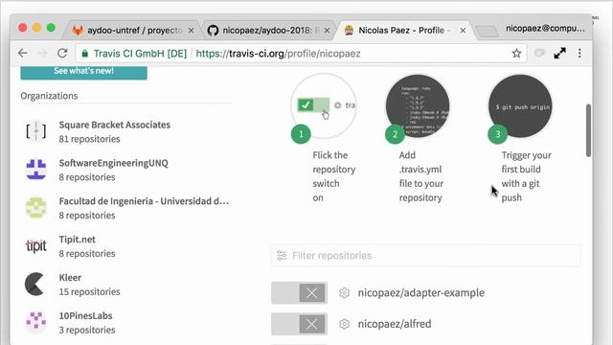Open Facultad de Ingenieria organization

click(x=144, y=201)
